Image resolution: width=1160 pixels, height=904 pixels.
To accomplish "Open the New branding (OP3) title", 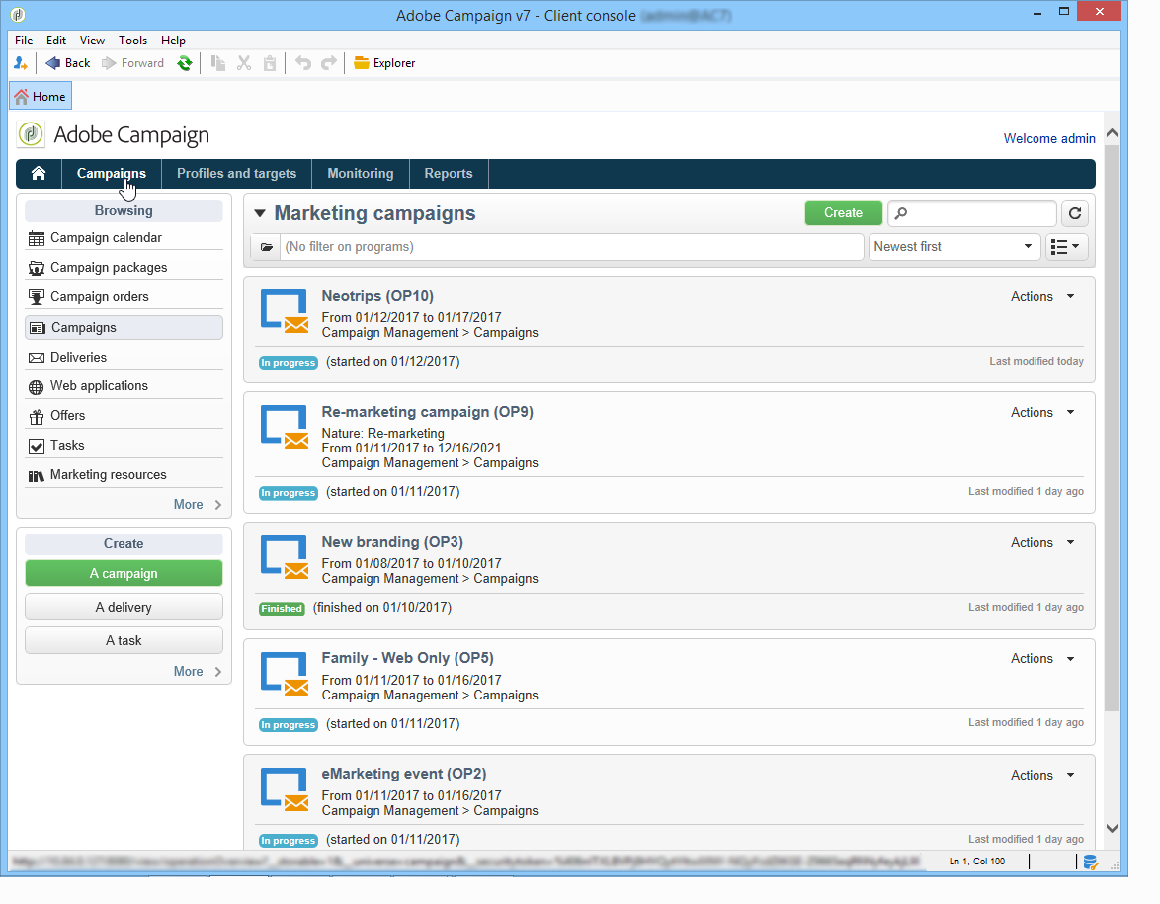I will (392, 542).
